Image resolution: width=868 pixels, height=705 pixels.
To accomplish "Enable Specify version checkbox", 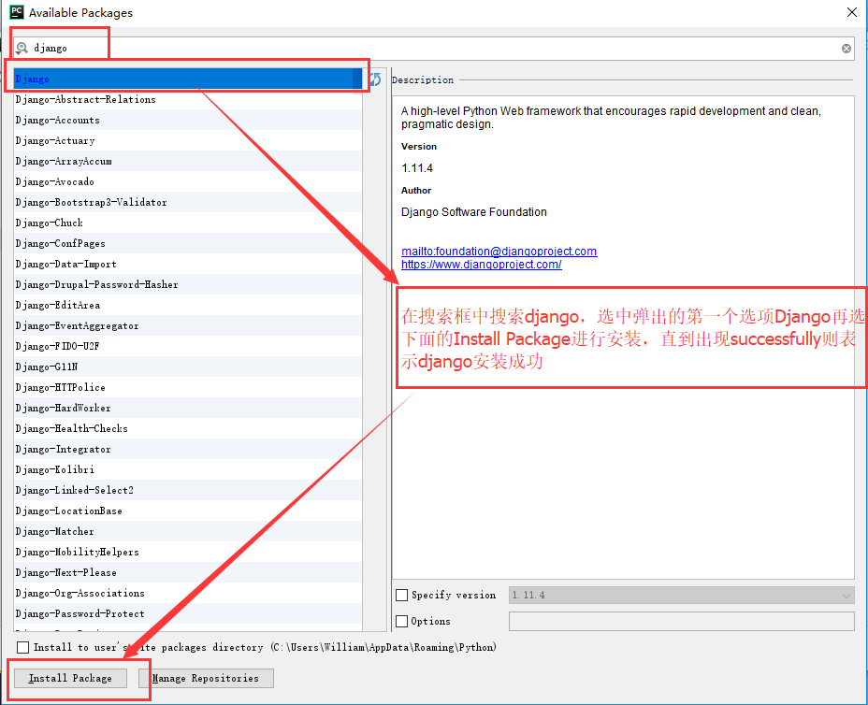I will [402, 596].
